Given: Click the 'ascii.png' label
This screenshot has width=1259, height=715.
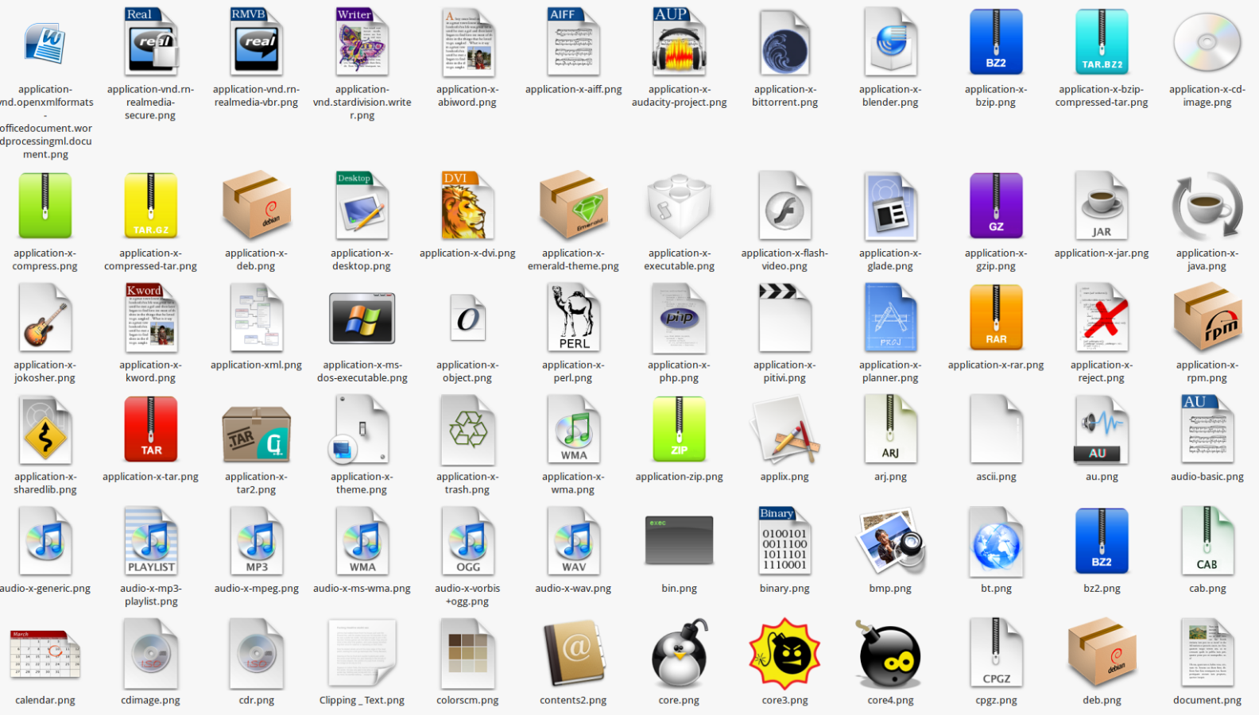Looking at the screenshot, I should tap(996, 477).
